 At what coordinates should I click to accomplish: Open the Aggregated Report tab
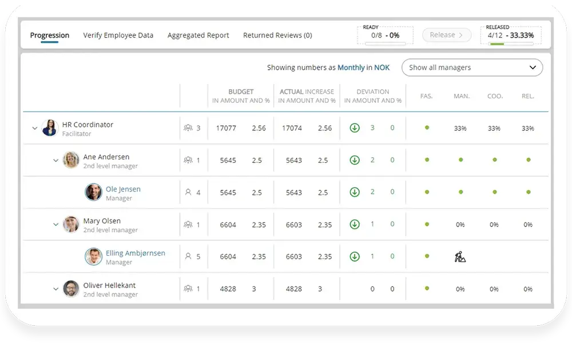(x=198, y=35)
